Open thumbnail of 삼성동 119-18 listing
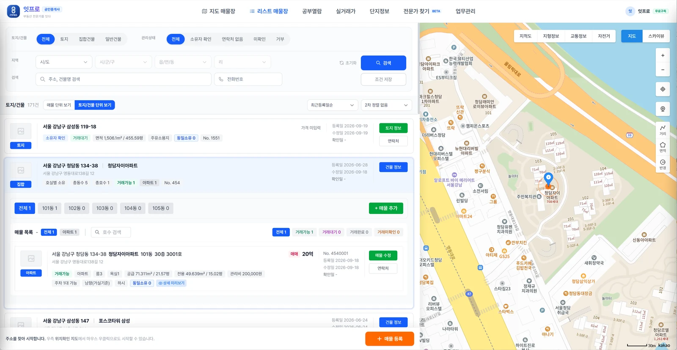Image resolution: width=677 pixels, height=350 pixels. coord(21,131)
